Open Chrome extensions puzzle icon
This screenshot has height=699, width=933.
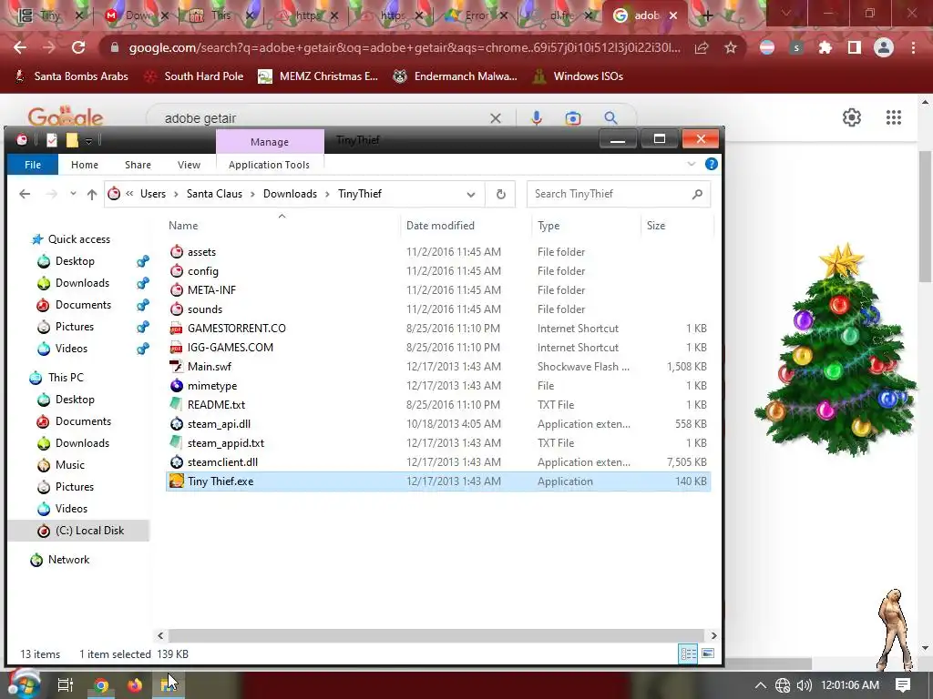[x=825, y=47]
